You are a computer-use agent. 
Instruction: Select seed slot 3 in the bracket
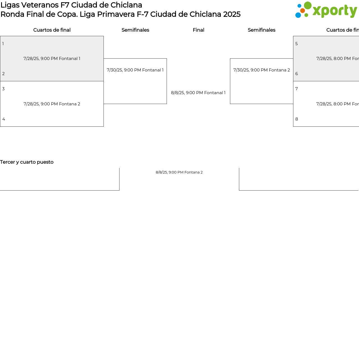[3, 89]
